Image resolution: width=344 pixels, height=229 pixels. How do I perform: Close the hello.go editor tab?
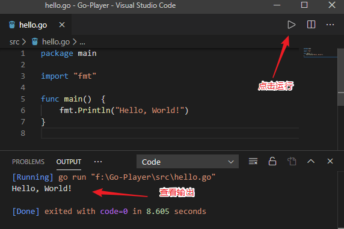coord(62,25)
